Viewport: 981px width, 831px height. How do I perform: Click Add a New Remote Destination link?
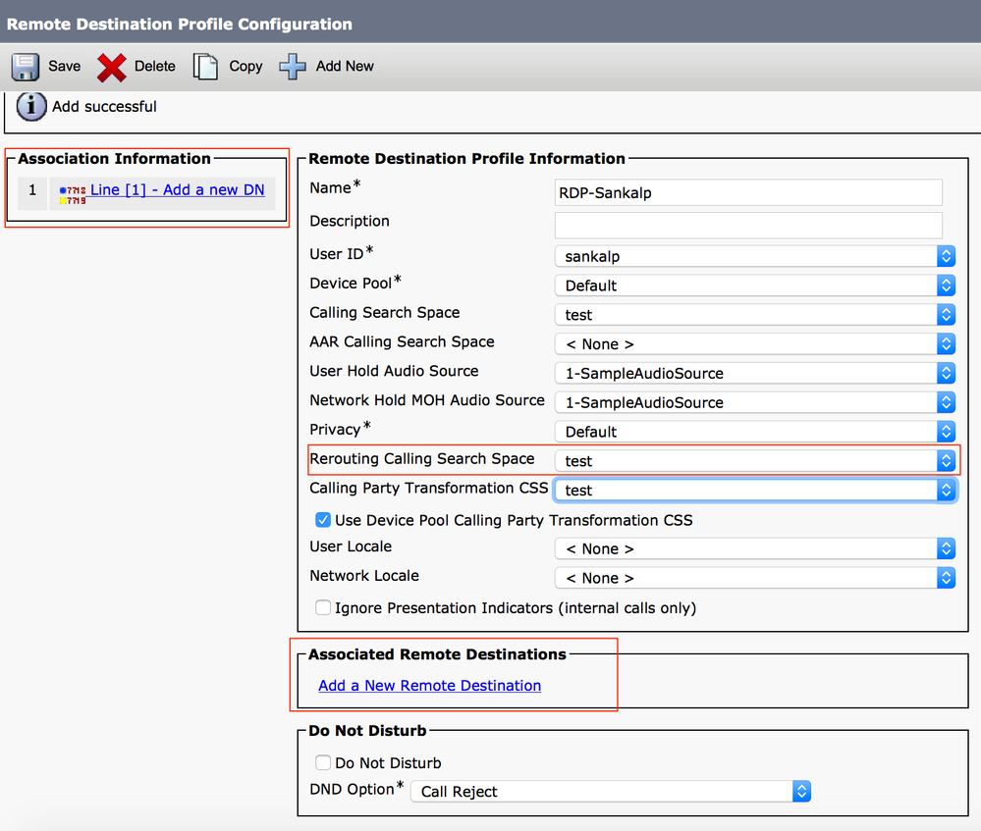[x=430, y=686]
